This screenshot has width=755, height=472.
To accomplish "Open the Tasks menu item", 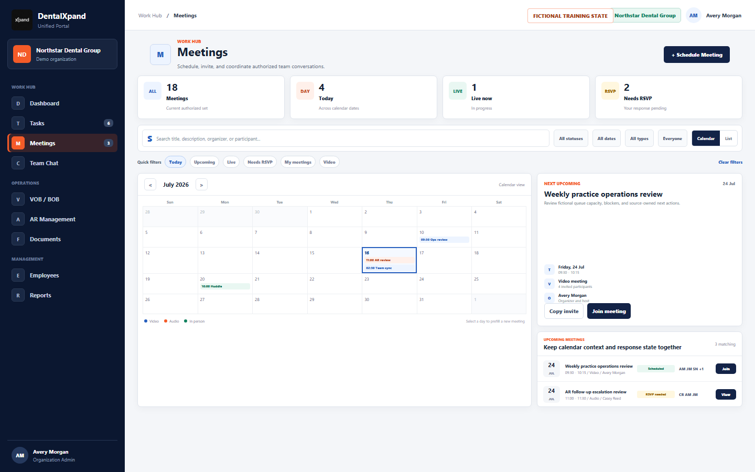I will coord(62,123).
